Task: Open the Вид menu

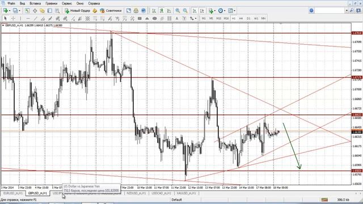Action: 22,3
